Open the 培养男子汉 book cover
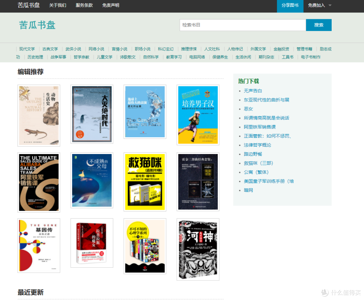Screen dimensions: 364x300 (198, 115)
